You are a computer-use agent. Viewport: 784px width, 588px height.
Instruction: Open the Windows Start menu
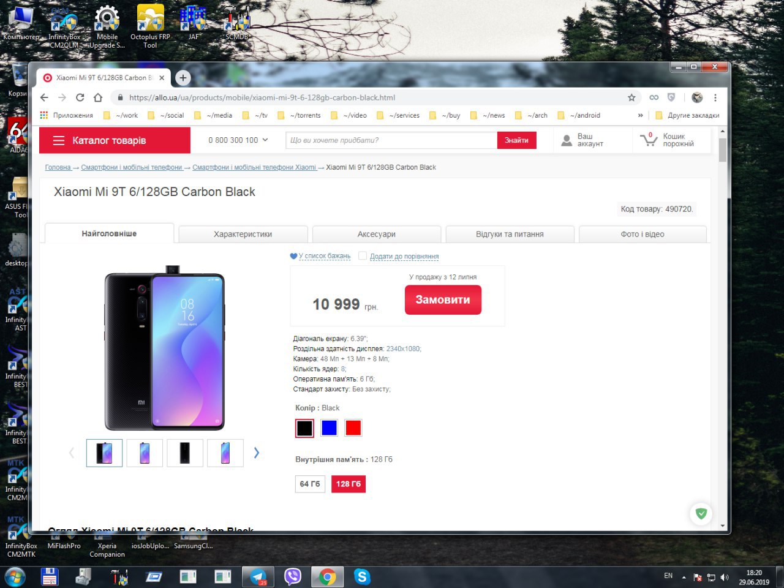(x=15, y=576)
